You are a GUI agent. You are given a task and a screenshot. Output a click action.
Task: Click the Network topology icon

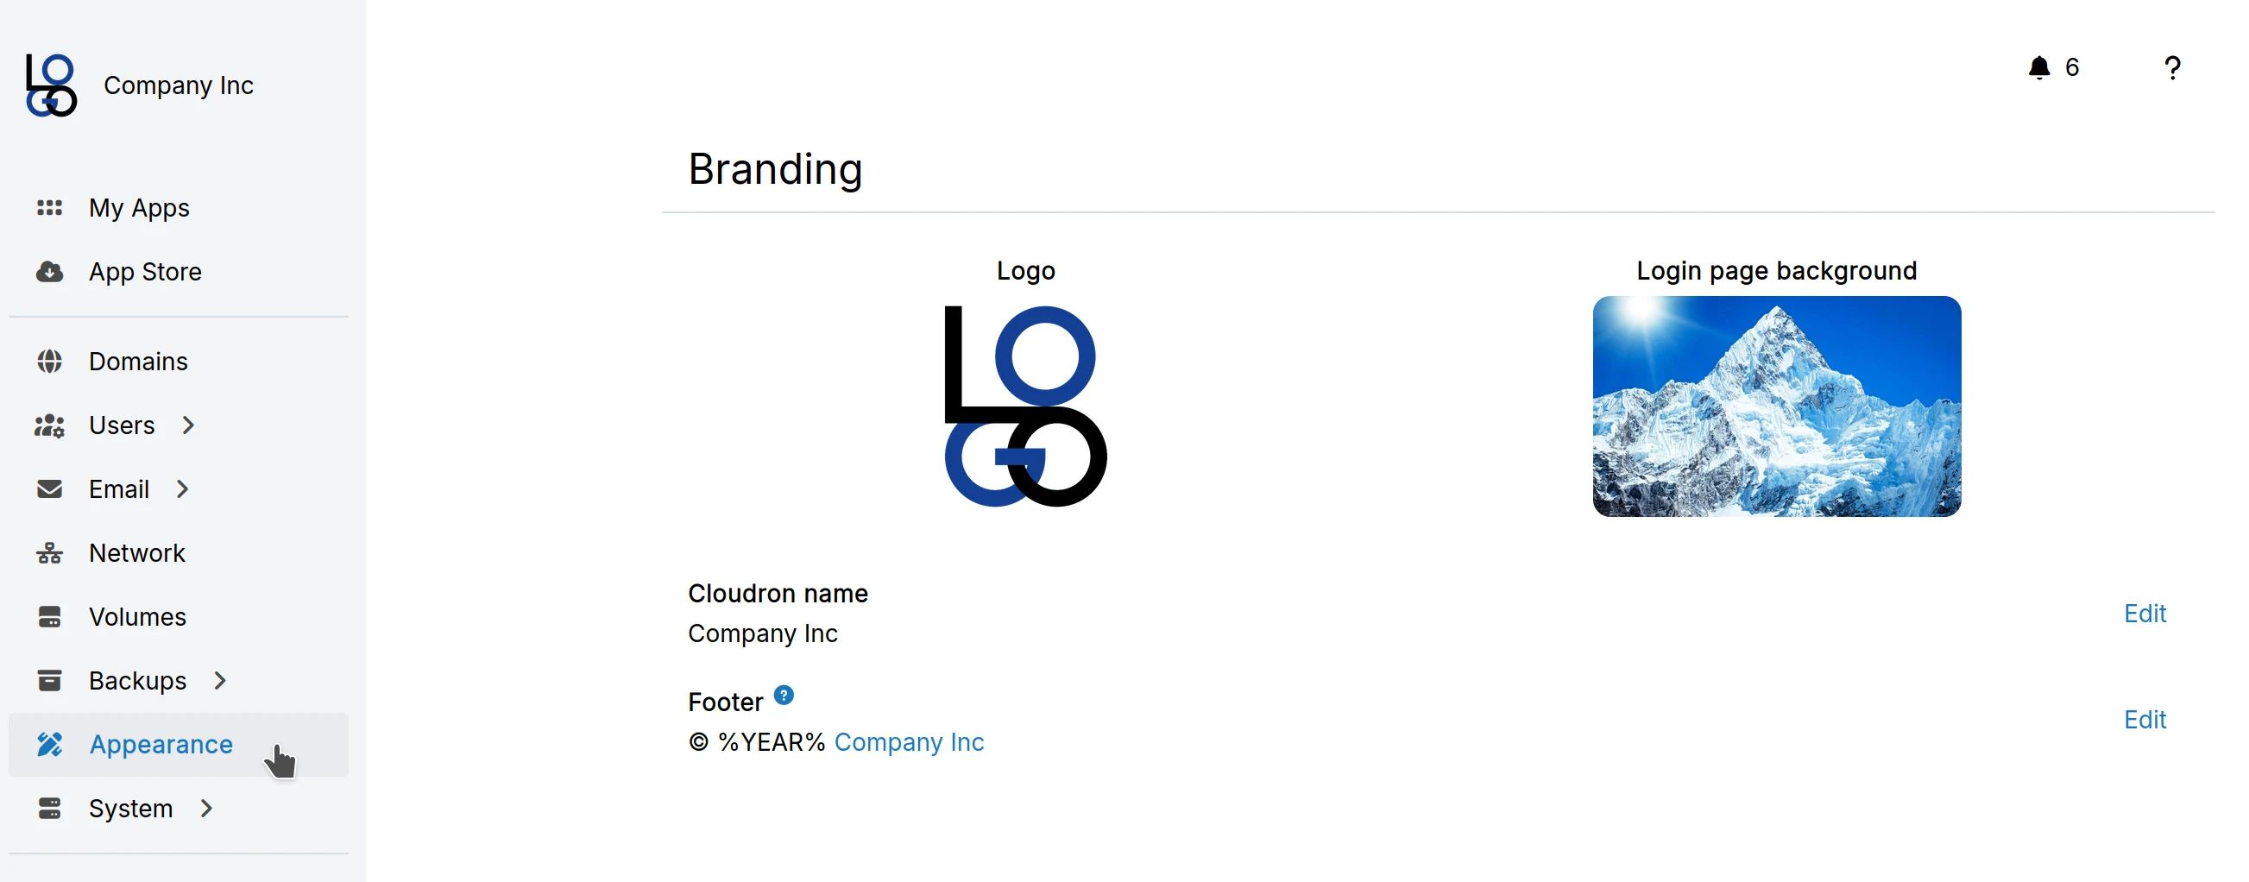(50, 553)
